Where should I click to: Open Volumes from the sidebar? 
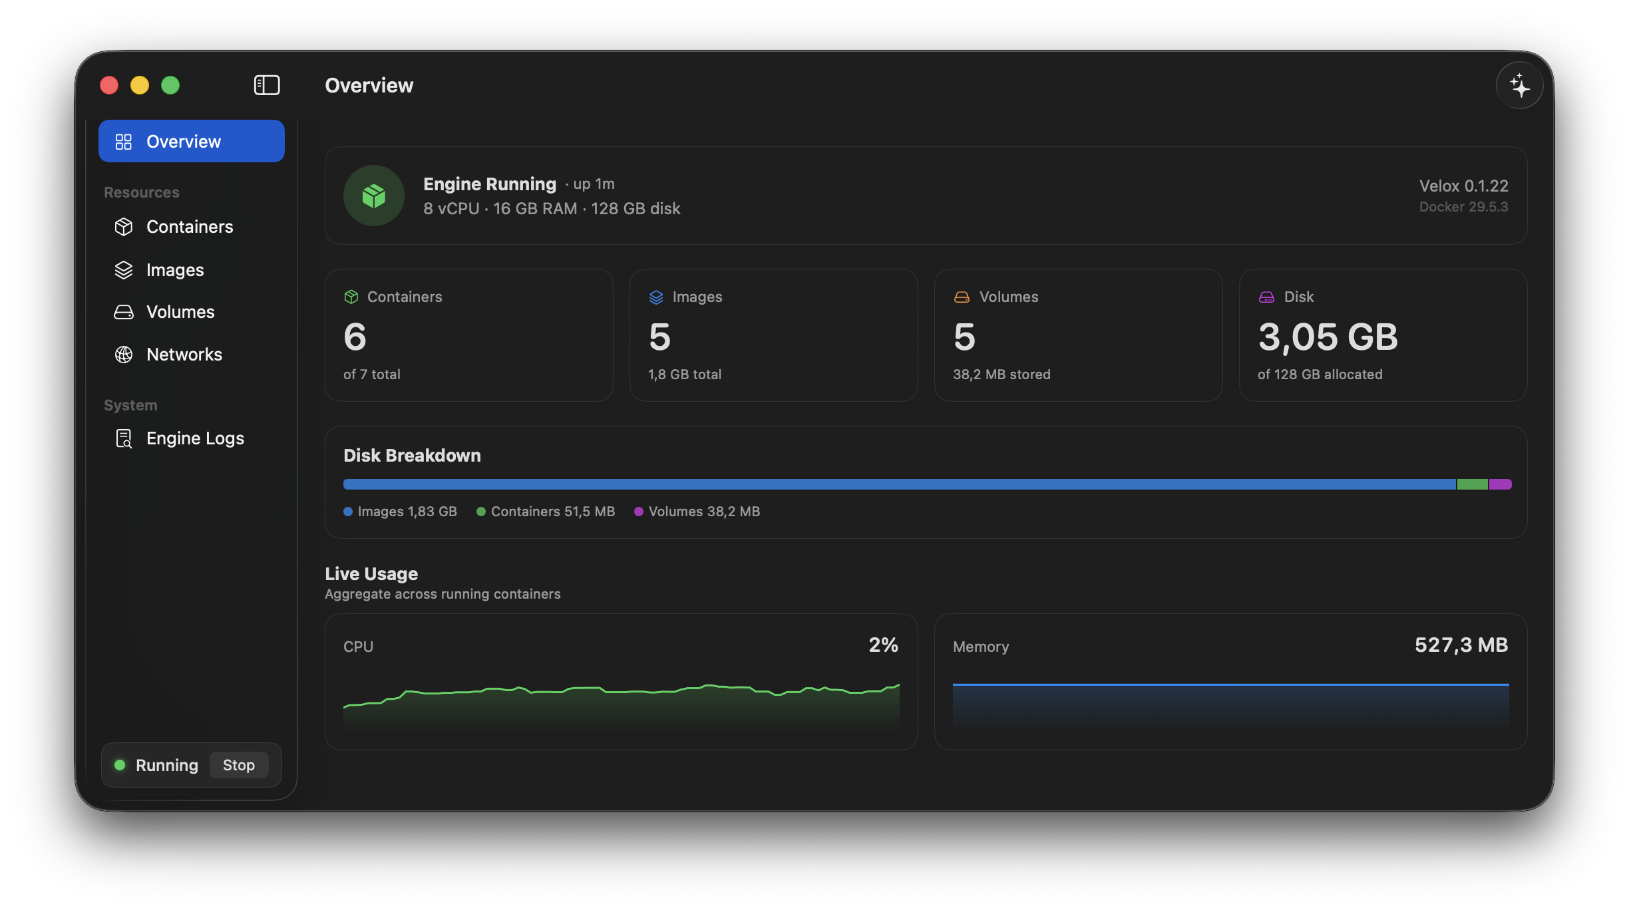pyautogui.click(x=192, y=312)
